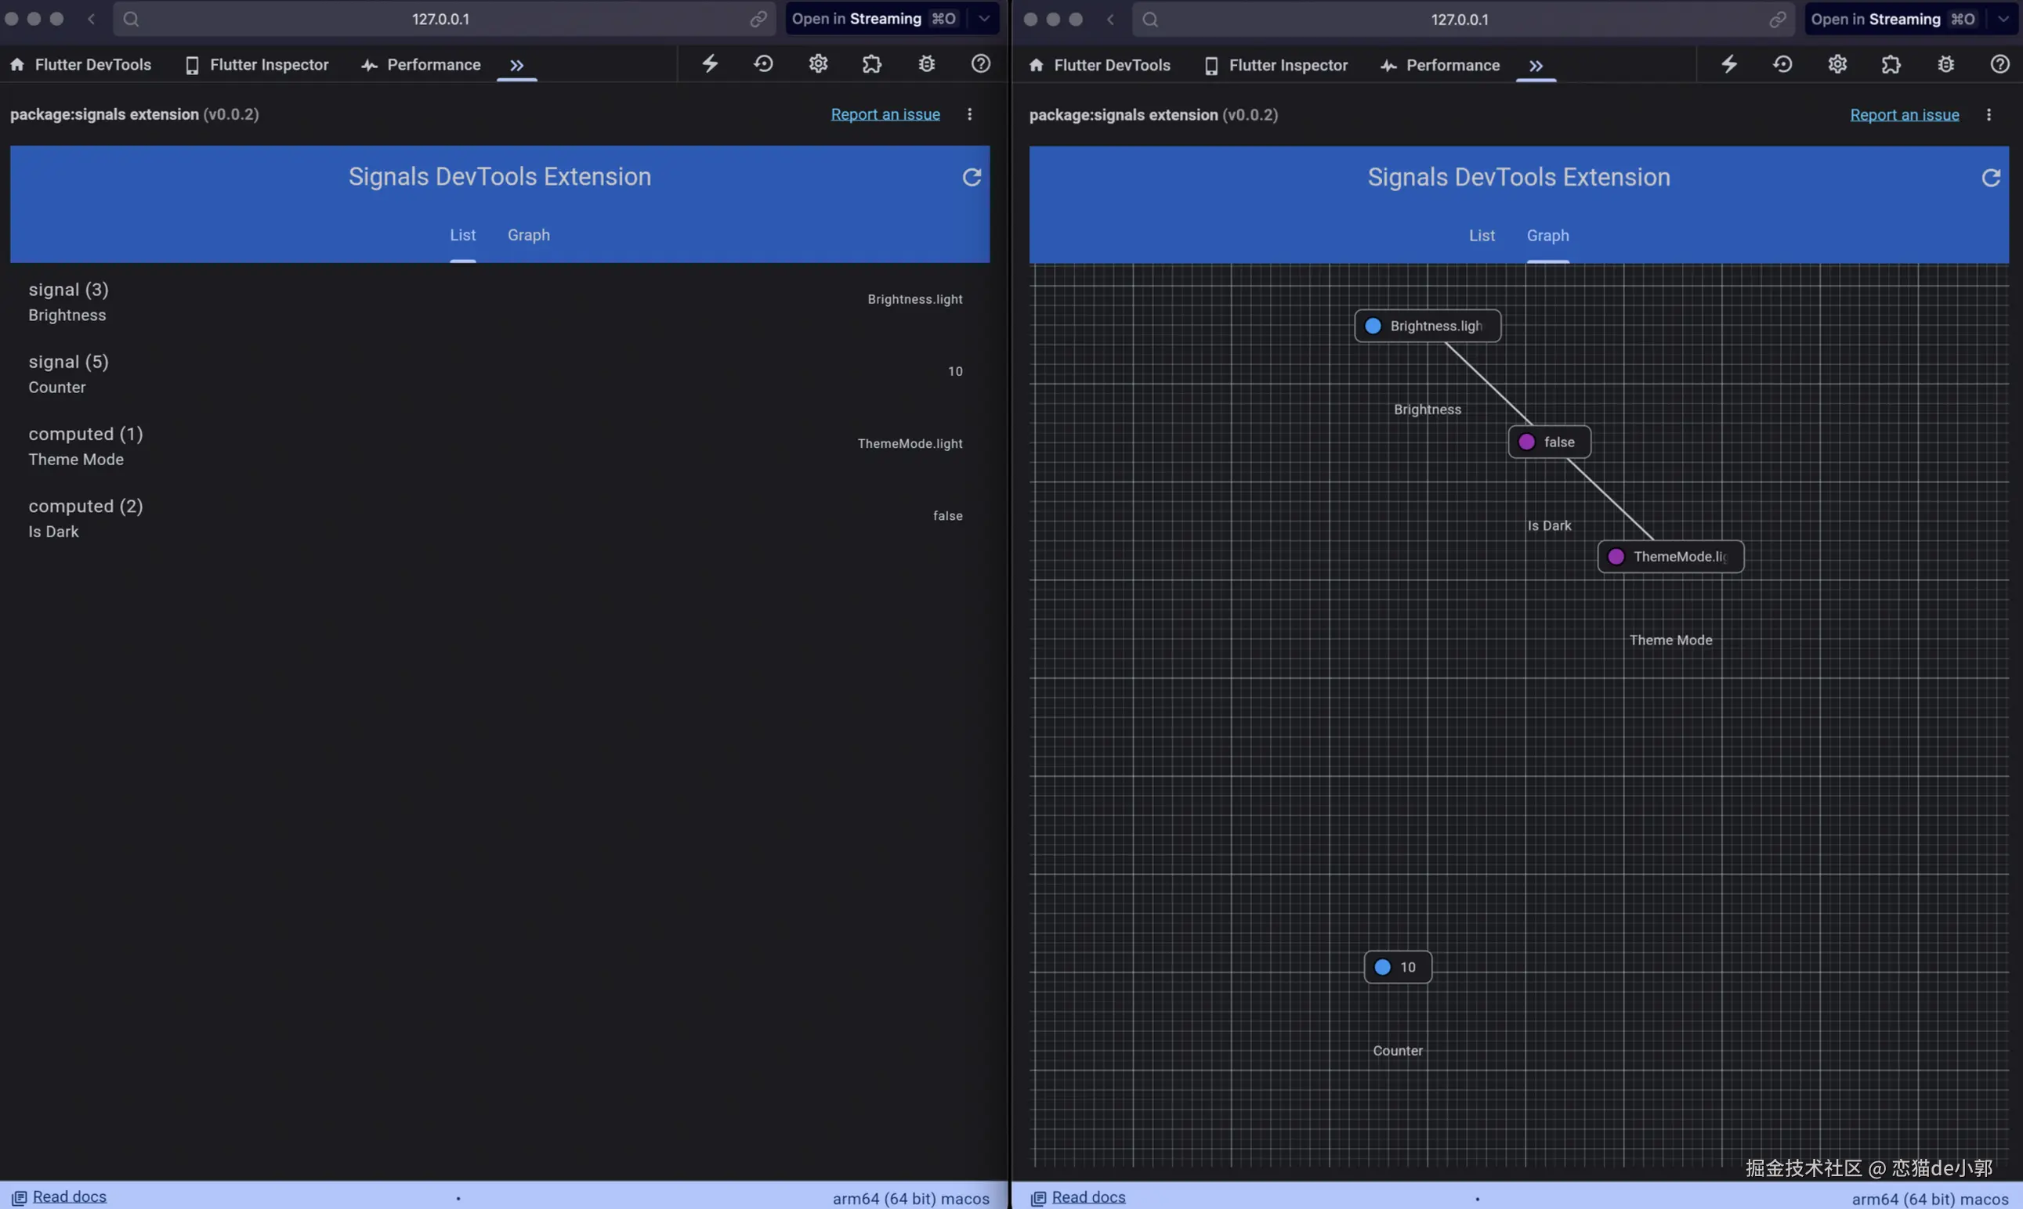
Task: Click the bug feedback icon in right window
Action: click(1945, 64)
